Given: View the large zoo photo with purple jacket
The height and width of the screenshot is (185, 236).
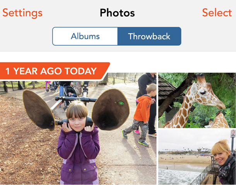Looking at the screenshot, I should click(78, 129).
